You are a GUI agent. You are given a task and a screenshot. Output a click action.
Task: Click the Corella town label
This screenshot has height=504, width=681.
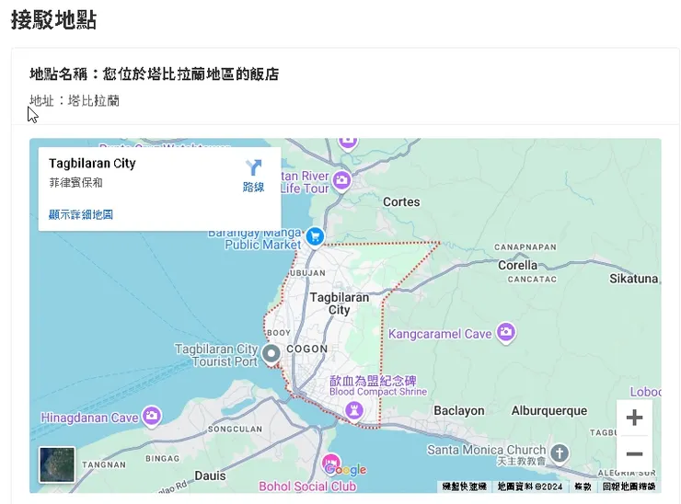(x=517, y=265)
